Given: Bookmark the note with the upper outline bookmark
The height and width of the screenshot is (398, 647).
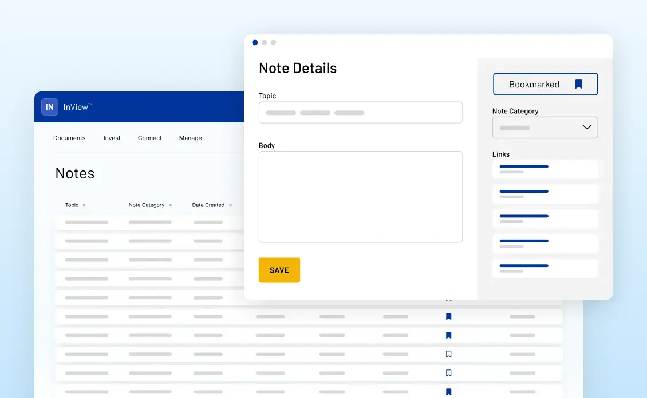Looking at the screenshot, I should (x=449, y=354).
